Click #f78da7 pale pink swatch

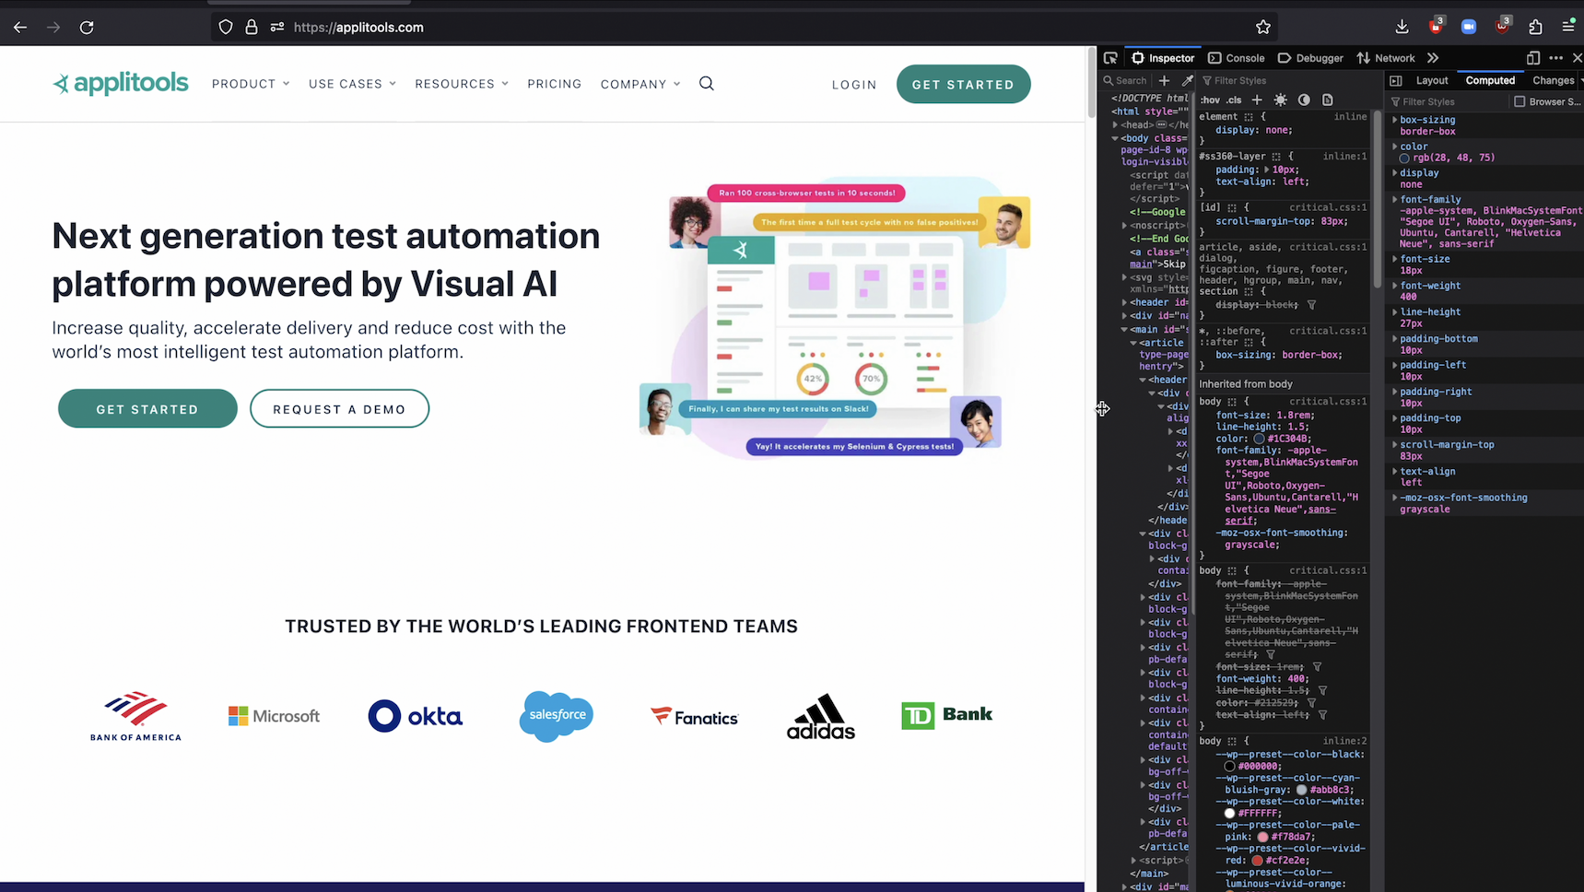pyautogui.click(x=1263, y=837)
